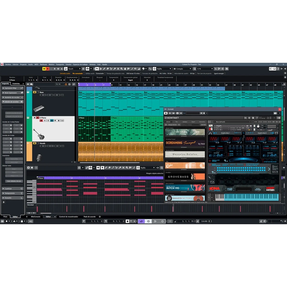This screenshot has height=287, width=287.
Task: Select the Range Selection tool in main toolbar
Action: (101, 69)
